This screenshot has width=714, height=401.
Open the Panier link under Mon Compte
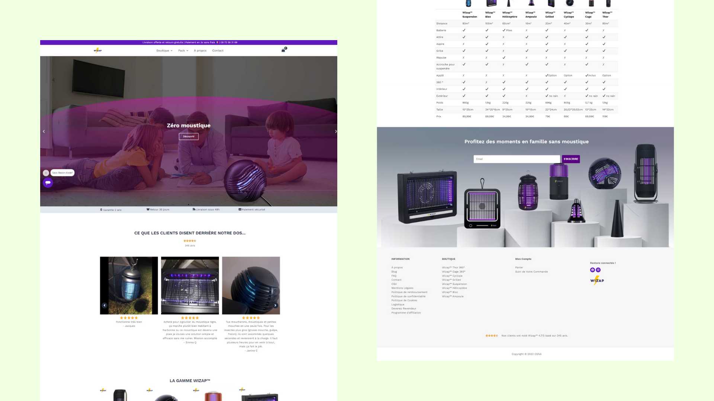pos(519,267)
